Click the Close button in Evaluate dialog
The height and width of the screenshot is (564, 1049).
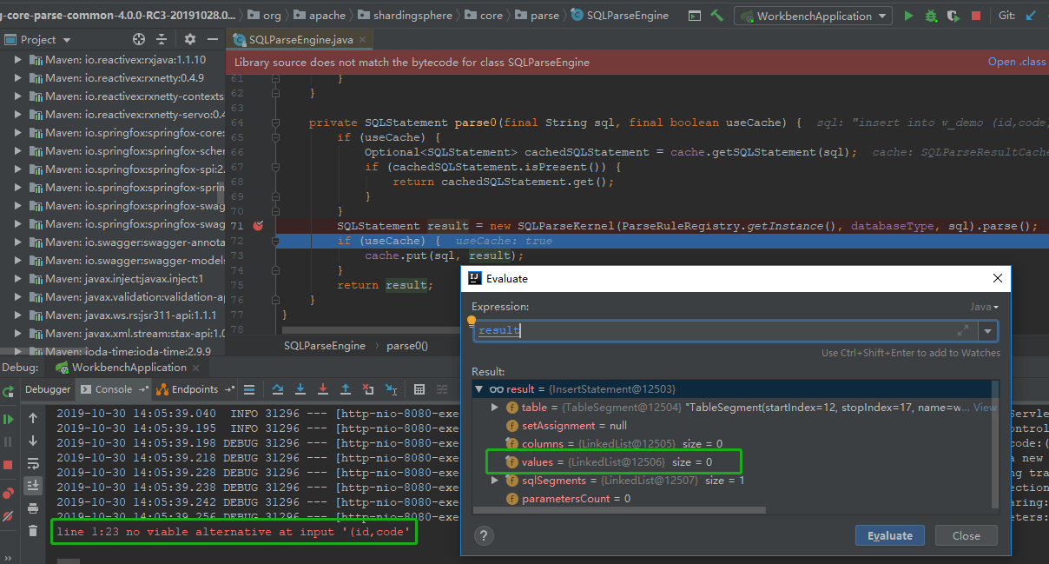pyautogui.click(x=966, y=535)
